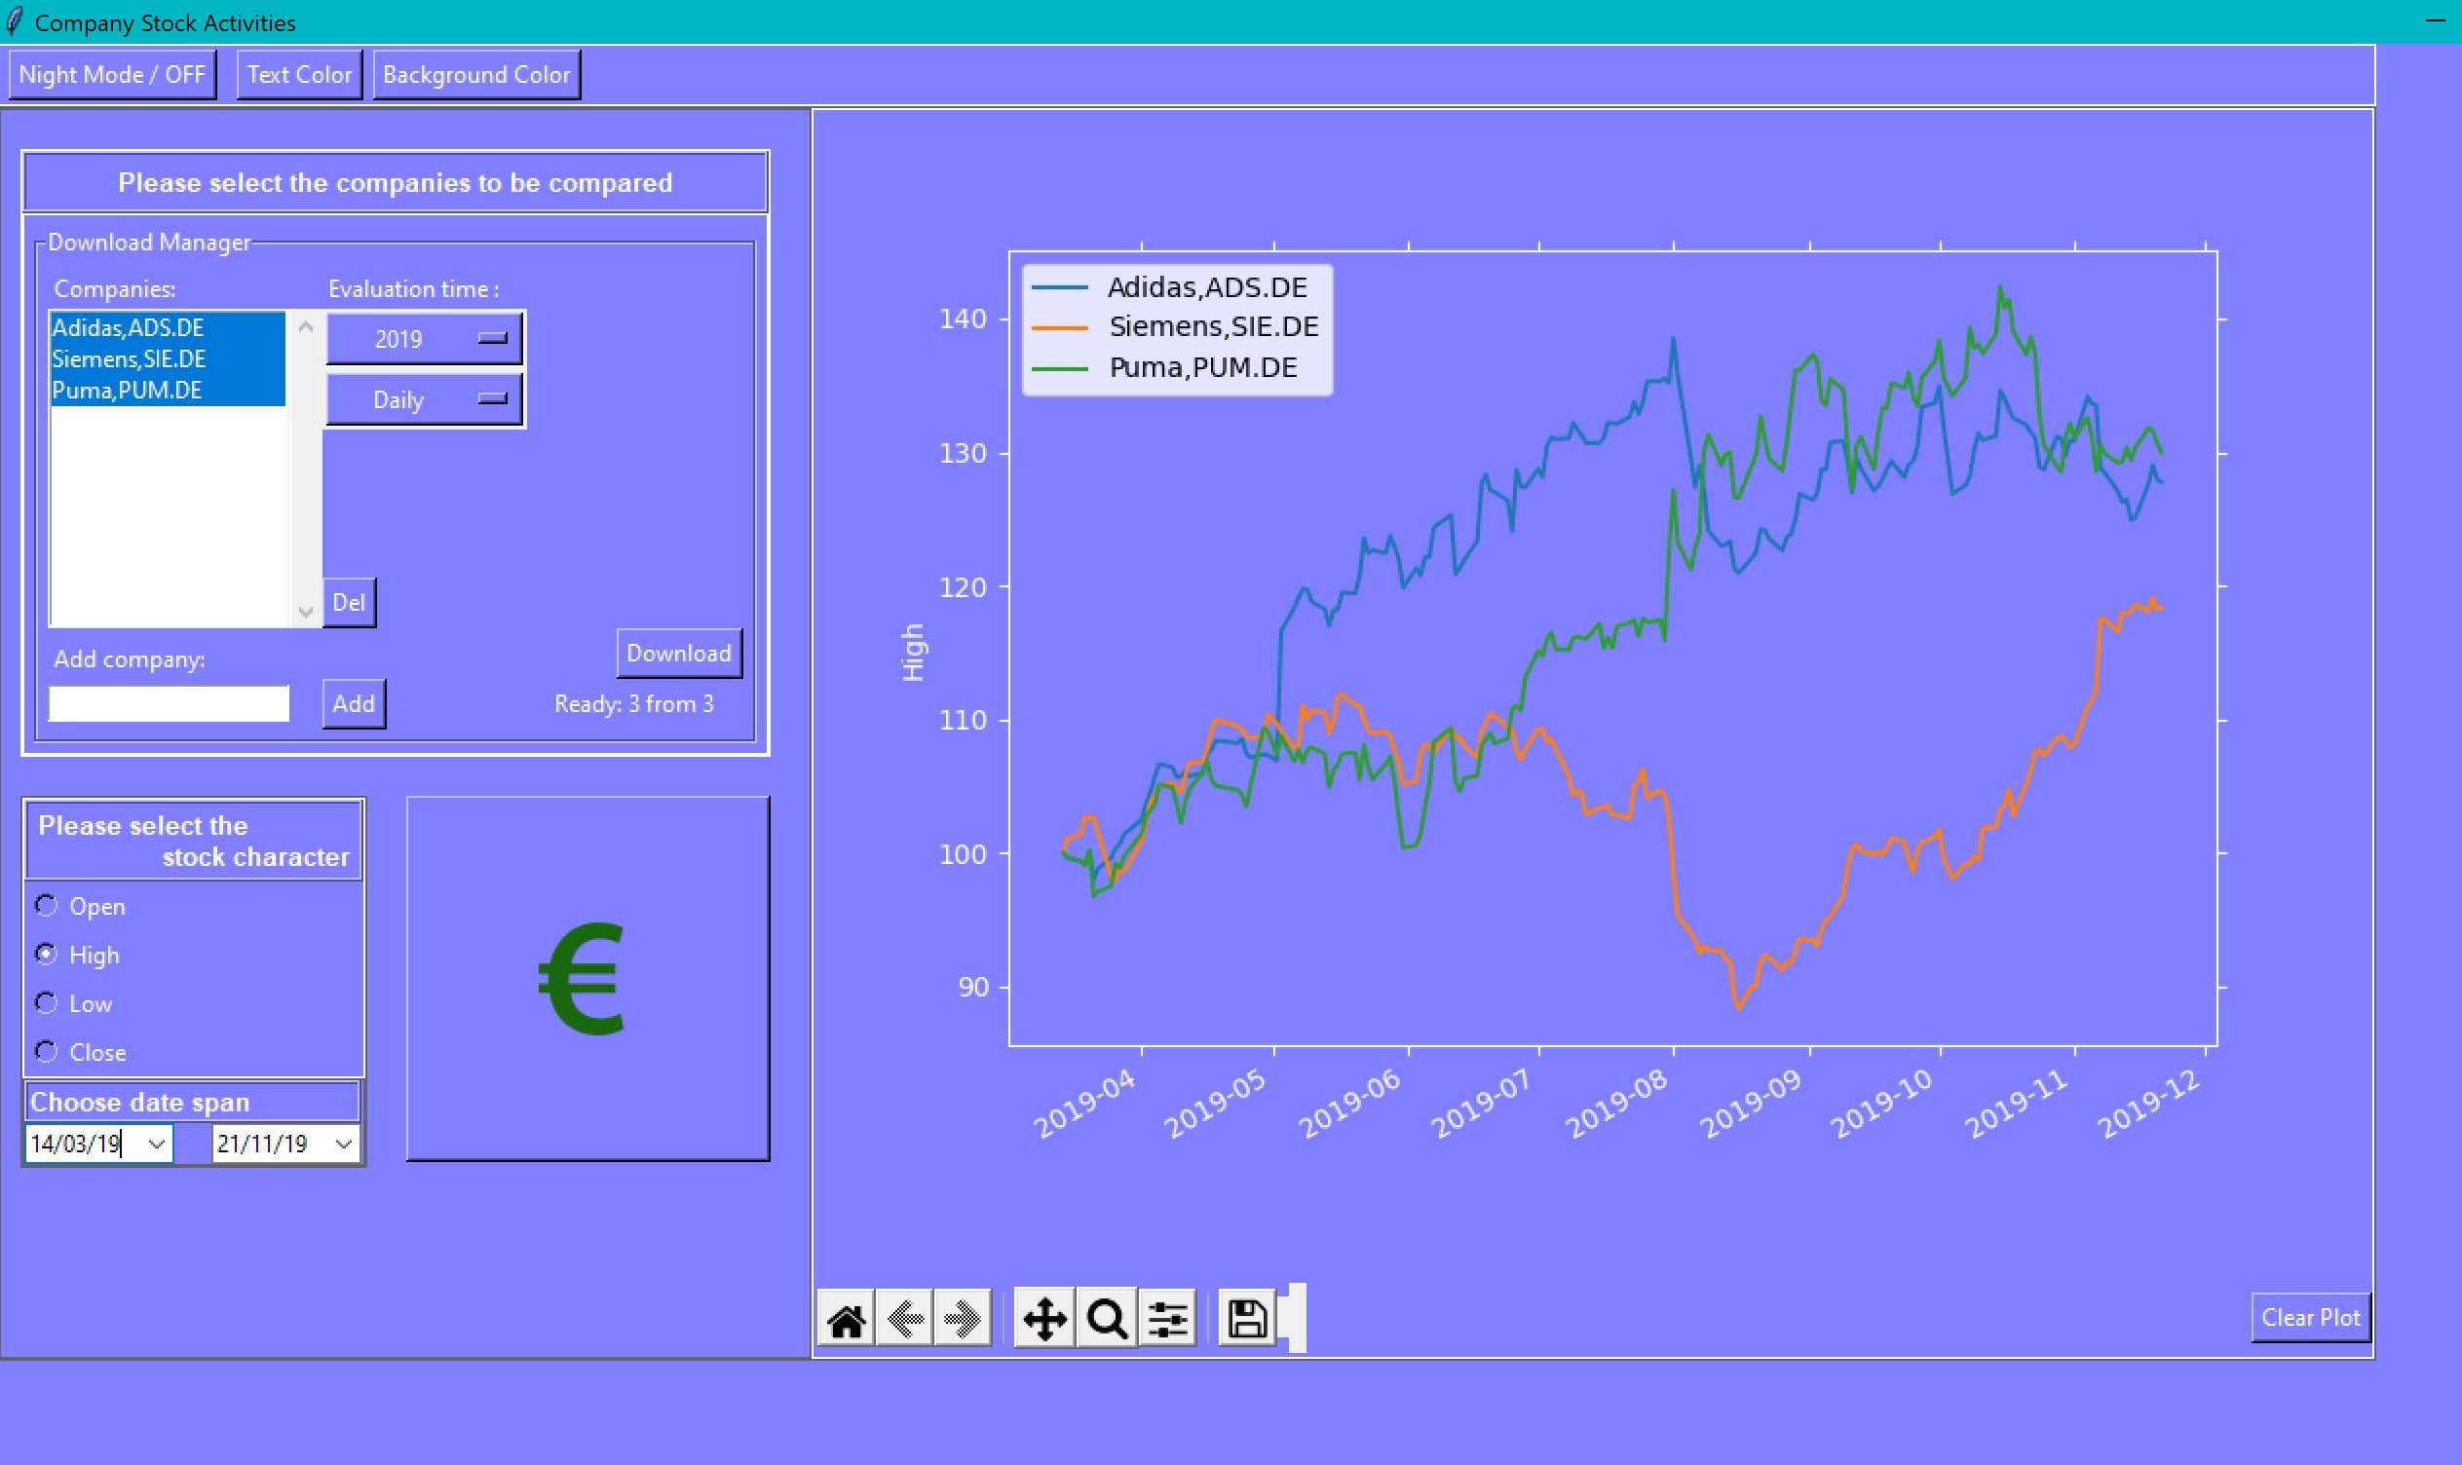Open the Text Color chooser
Viewport: 2462px width, 1465px height.
pyautogui.click(x=299, y=75)
